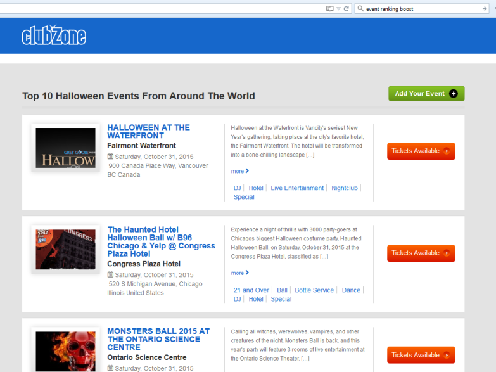Click Hotel tag on Haunted Hotel event

tap(256, 299)
